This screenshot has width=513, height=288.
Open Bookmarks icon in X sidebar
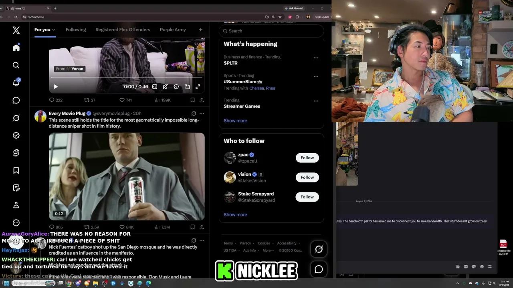(x=16, y=170)
